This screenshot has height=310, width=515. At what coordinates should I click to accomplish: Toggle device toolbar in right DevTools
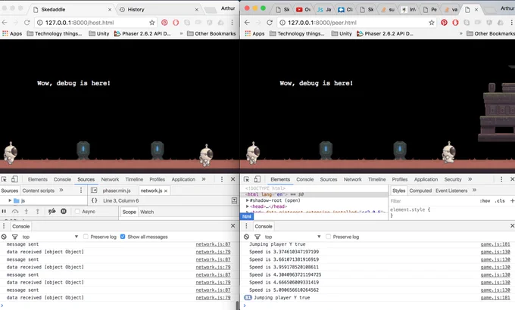257,179
